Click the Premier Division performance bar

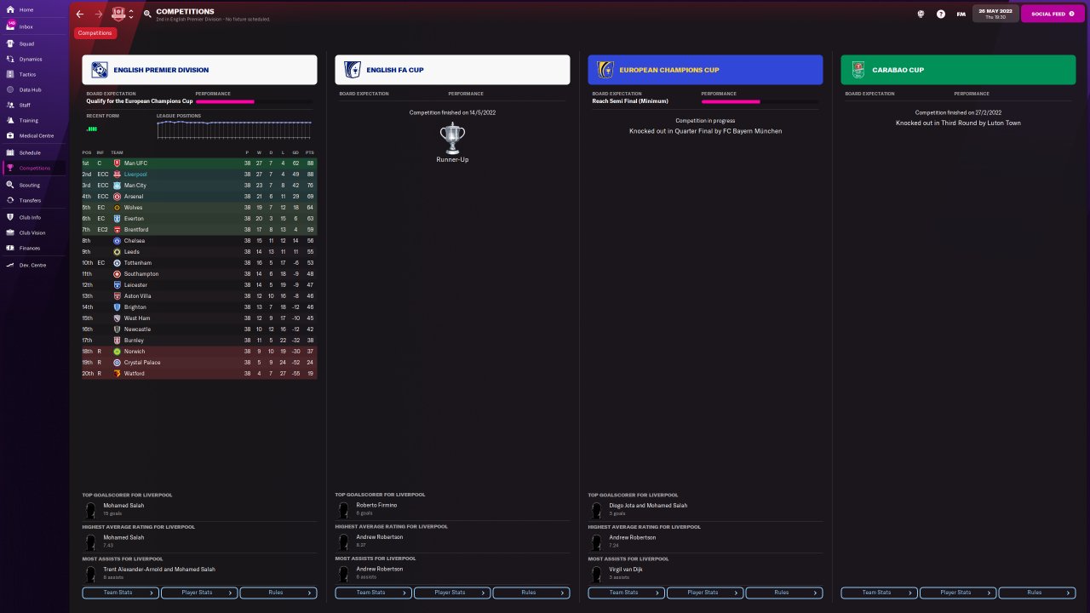point(253,101)
